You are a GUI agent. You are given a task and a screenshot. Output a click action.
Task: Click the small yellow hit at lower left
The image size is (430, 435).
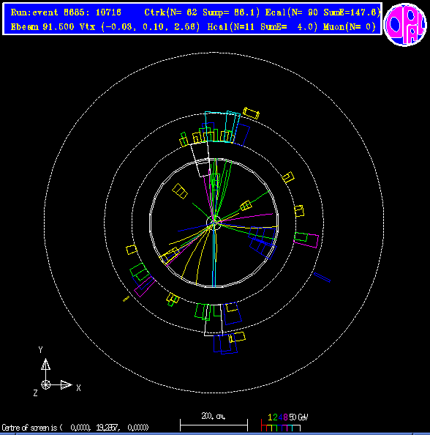pos(126,299)
